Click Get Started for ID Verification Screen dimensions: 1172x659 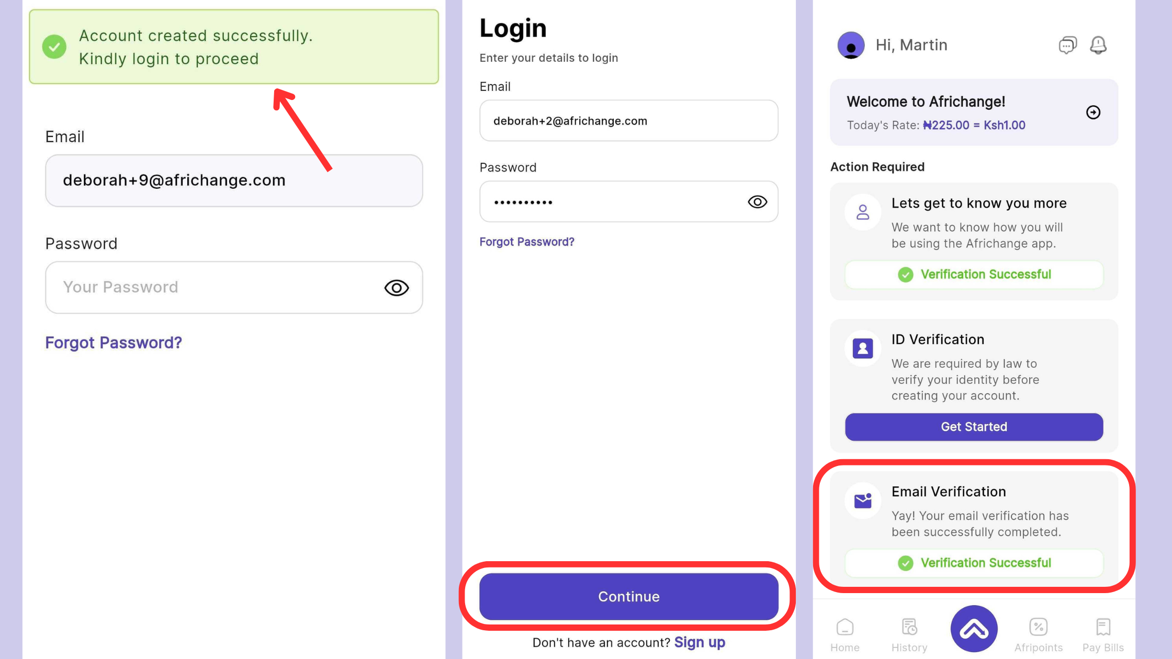974,427
